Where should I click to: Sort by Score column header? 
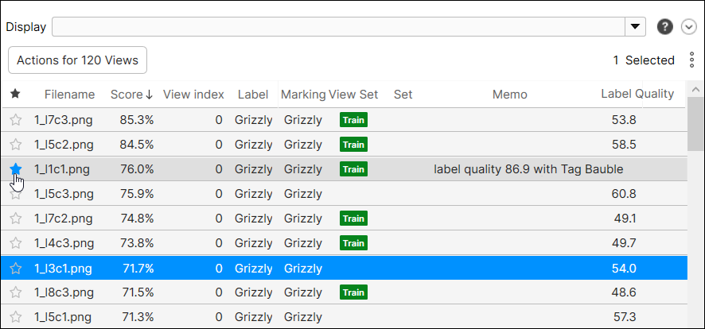[131, 94]
